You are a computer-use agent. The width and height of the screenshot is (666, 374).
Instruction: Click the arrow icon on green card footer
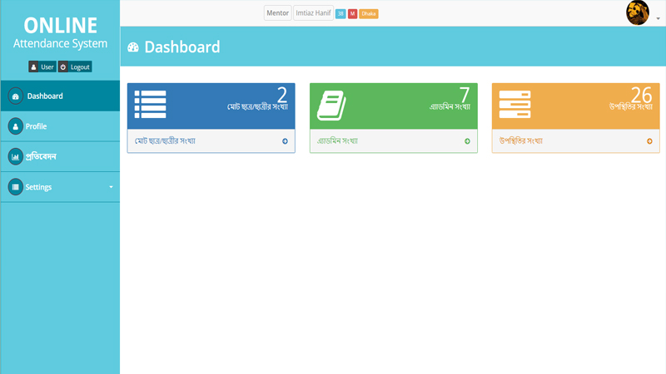point(467,141)
